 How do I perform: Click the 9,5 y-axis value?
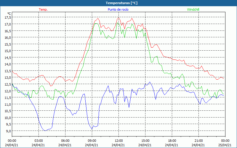[9, 124]
